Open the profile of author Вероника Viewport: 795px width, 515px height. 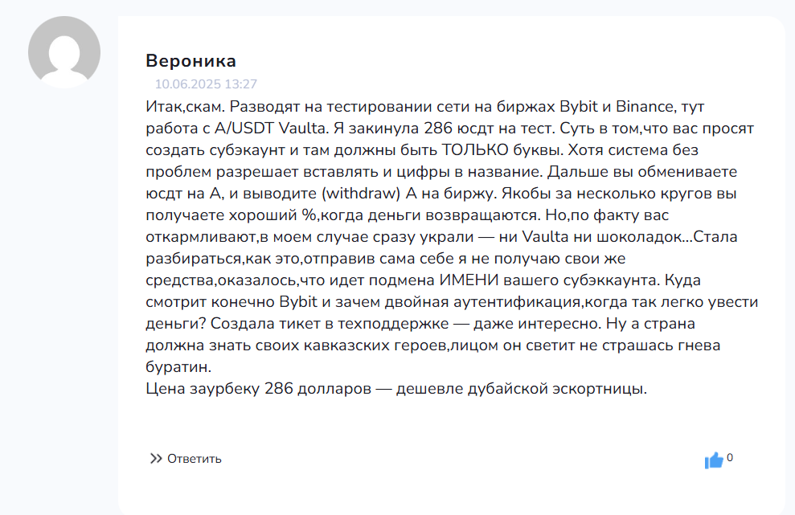click(191, 61)
